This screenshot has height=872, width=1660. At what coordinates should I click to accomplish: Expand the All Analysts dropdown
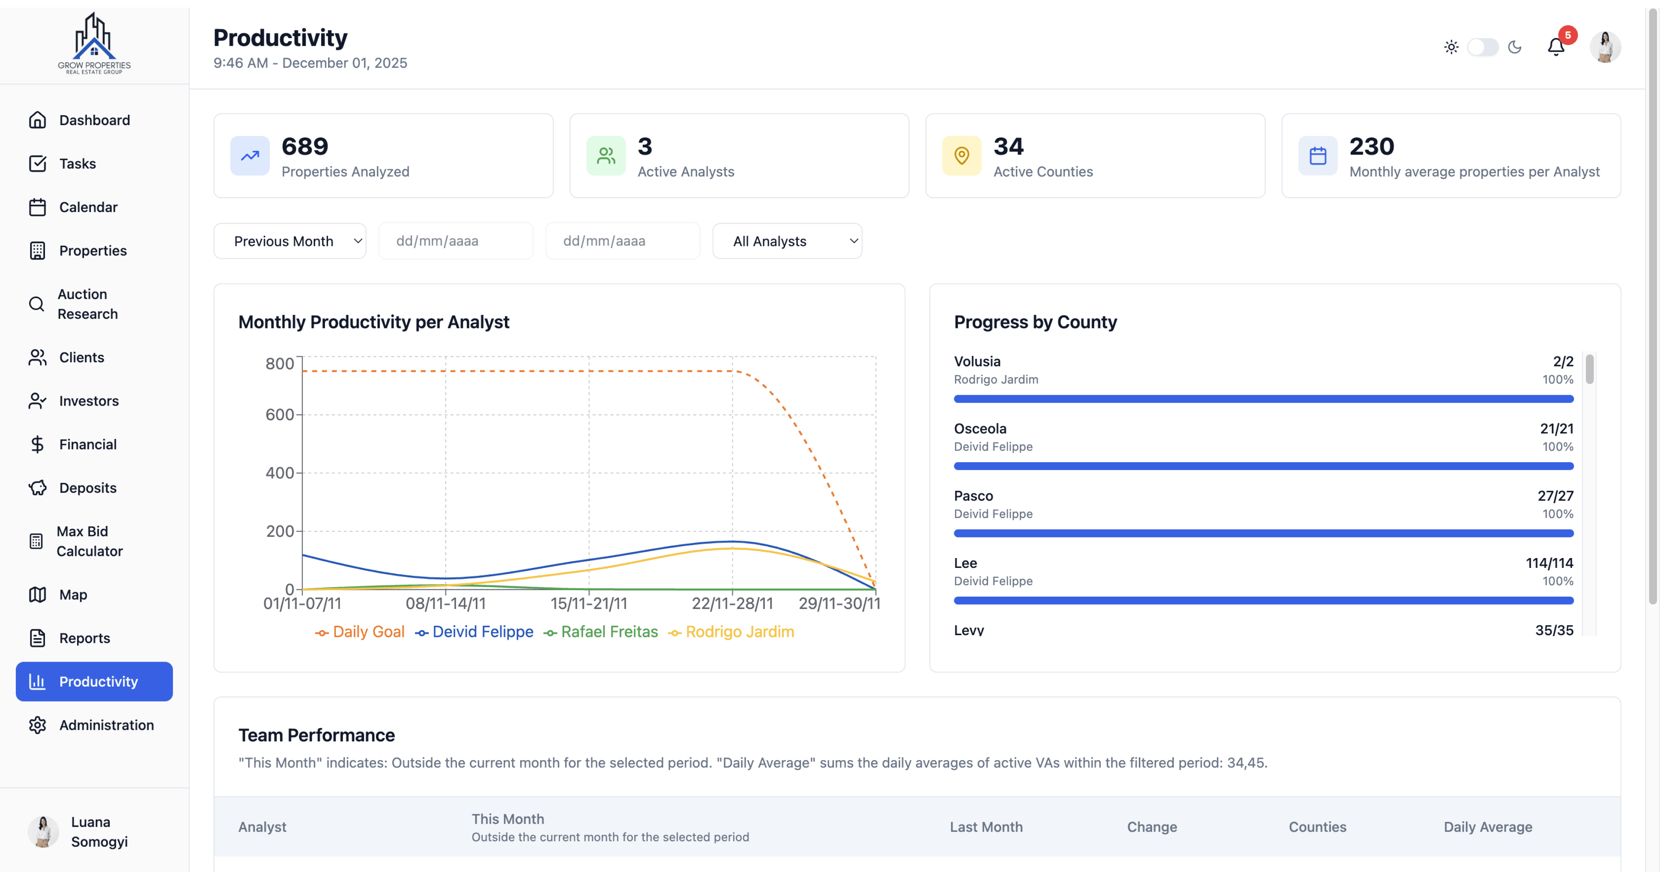787,241
